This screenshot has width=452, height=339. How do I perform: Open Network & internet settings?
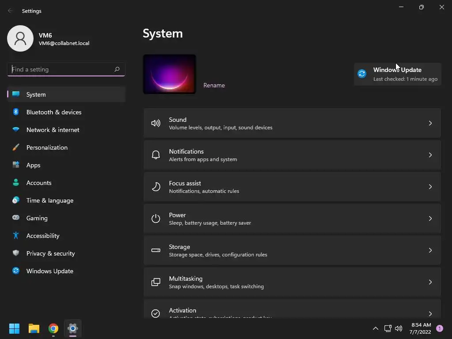tap(66, 129)
